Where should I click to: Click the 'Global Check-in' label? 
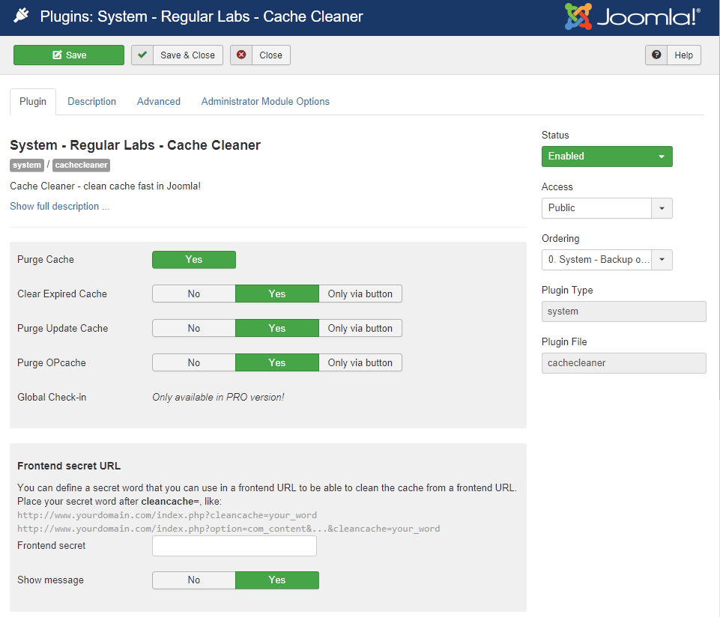pos(52,397)
